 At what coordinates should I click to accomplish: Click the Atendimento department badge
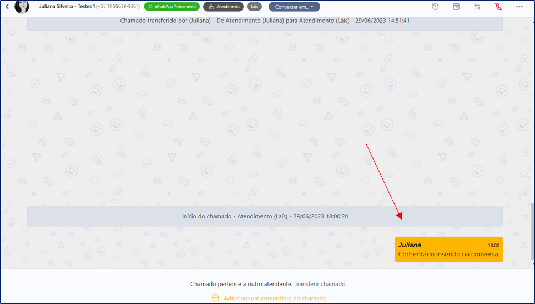(223, 7)
